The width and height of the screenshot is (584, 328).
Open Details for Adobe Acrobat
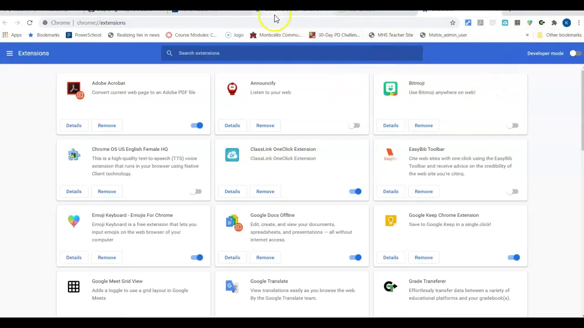[x=74, y=125]
